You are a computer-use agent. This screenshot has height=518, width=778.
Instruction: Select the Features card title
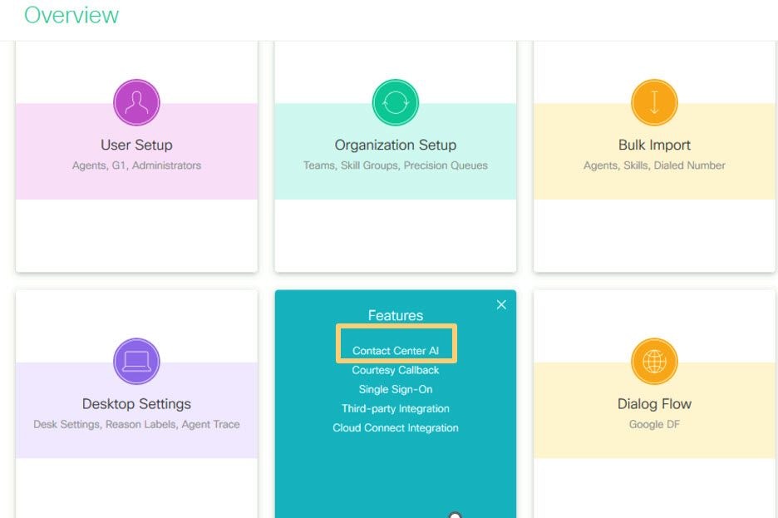(396, 315)
